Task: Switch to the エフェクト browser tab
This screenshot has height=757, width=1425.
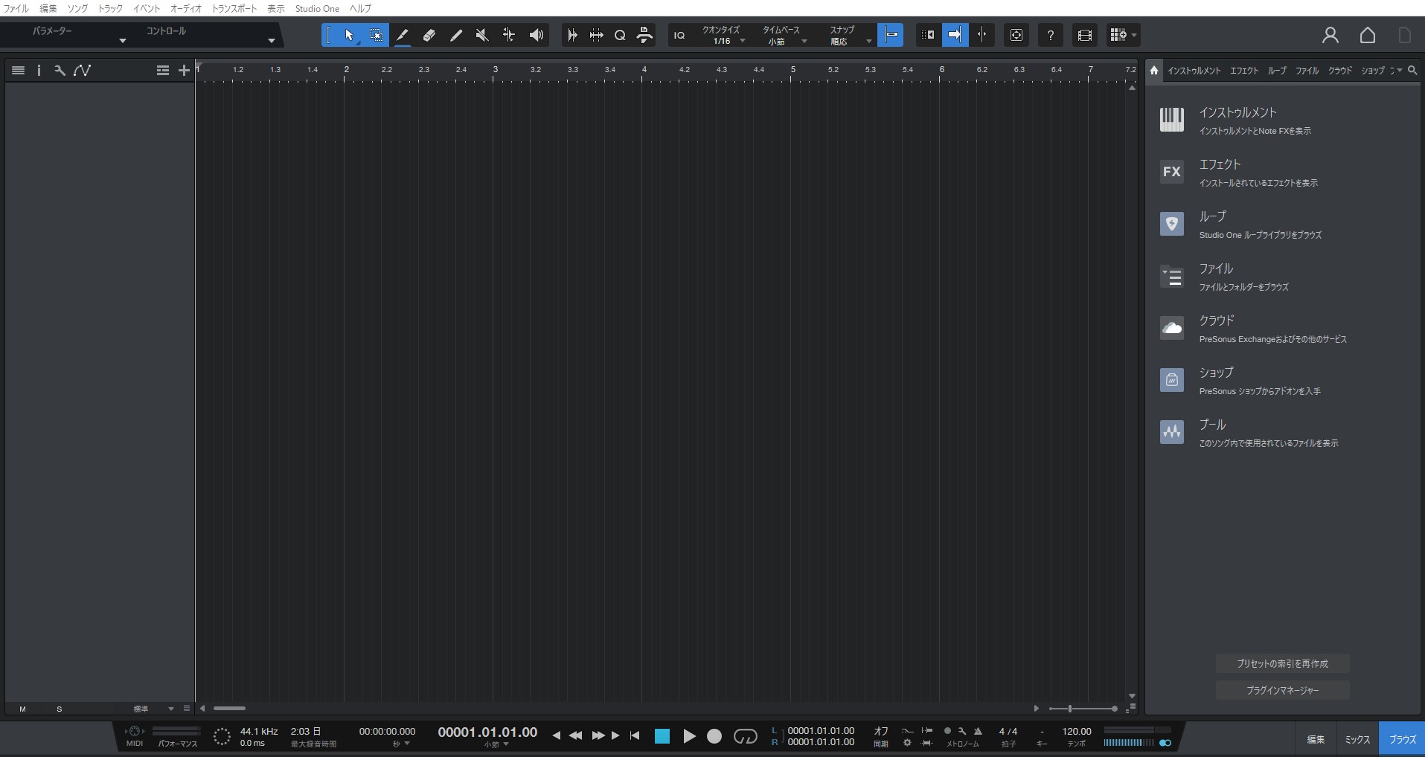Action: click(x=1243, y=71)
